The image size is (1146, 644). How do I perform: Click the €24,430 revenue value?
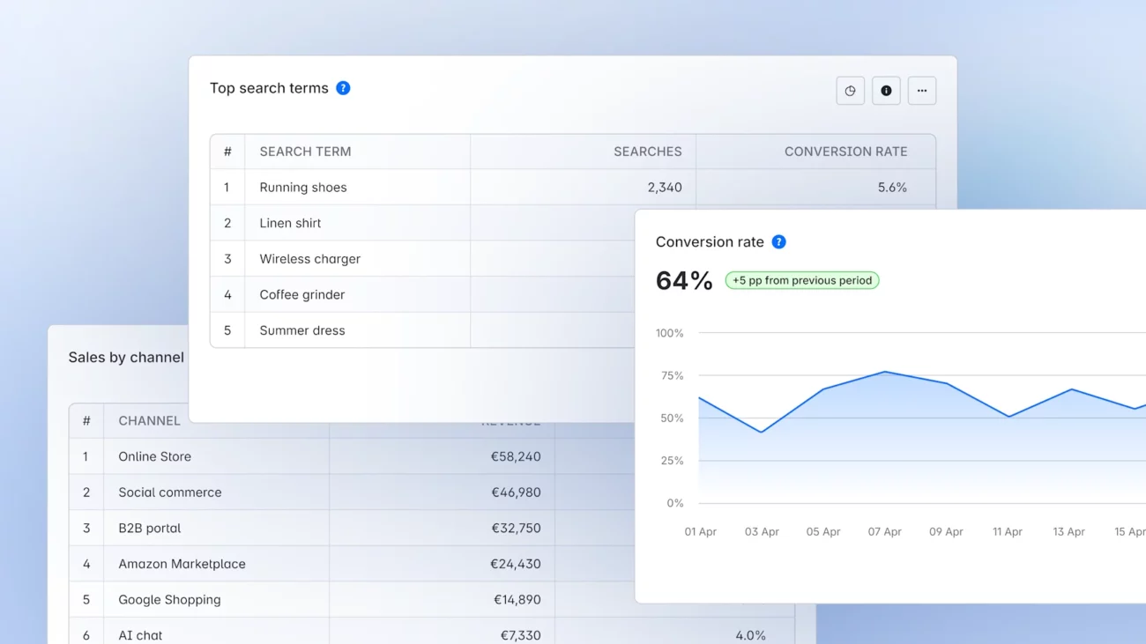(516, 564)
